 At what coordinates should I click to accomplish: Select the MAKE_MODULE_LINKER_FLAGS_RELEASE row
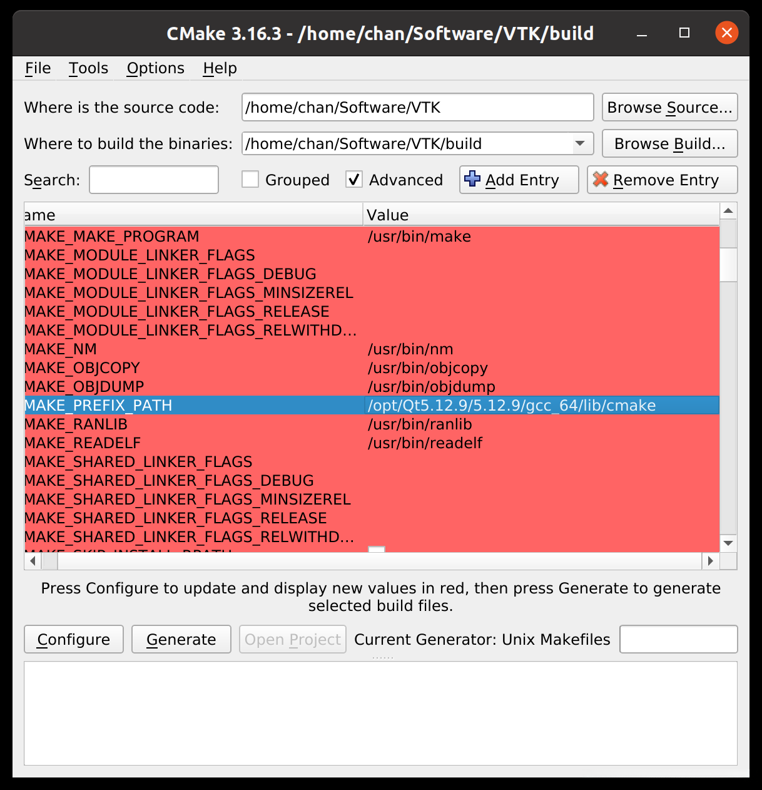click(372, 311)
